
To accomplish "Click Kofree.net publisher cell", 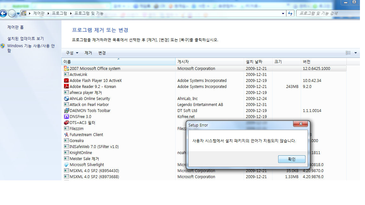I will (186, 117).
